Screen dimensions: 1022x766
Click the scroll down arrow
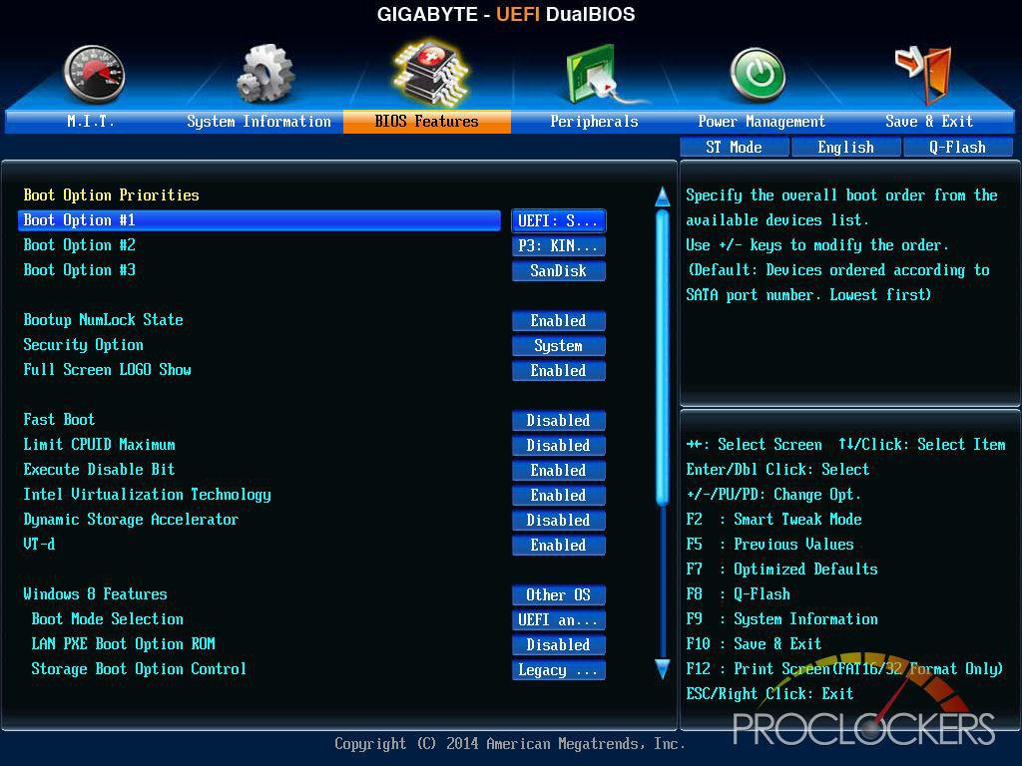coord(663,669)
